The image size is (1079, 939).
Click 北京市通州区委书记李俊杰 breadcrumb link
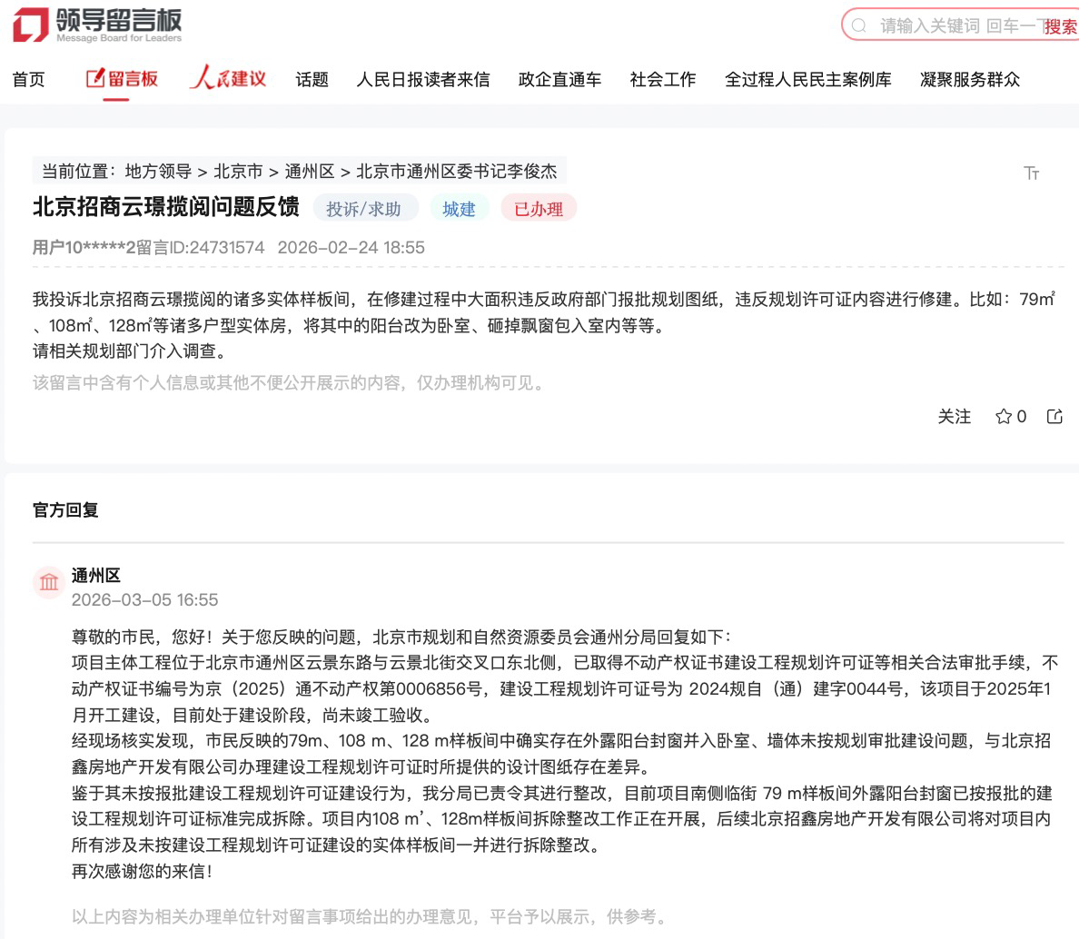(x=456, y=172)
